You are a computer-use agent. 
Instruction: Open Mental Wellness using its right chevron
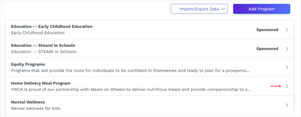tap(287, 105)
